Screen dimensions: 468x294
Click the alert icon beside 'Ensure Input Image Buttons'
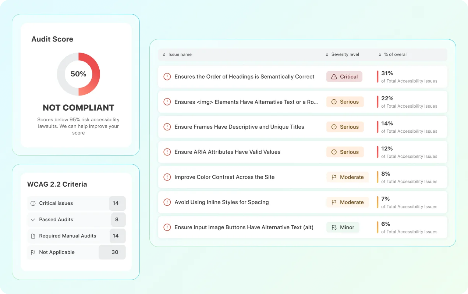tap(167, 227)
